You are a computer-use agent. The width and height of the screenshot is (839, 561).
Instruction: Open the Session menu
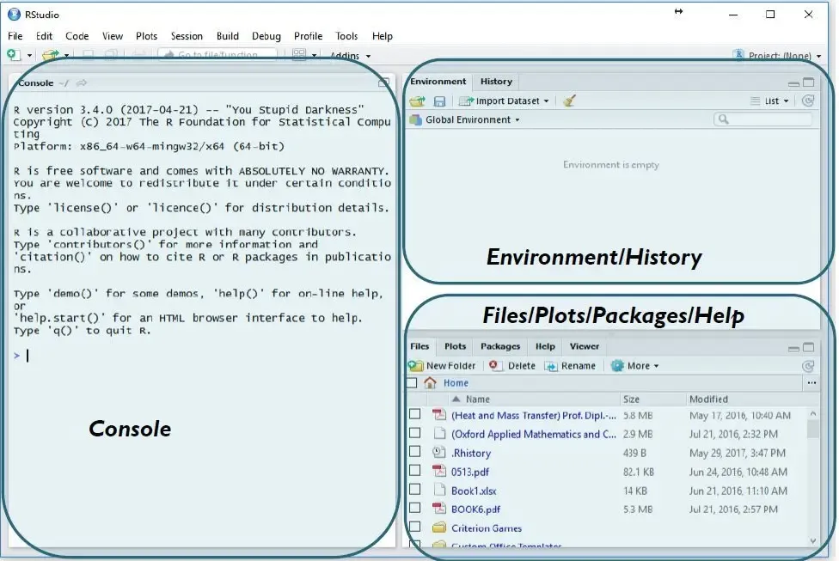pyautogui.click(x=187, y=36)
